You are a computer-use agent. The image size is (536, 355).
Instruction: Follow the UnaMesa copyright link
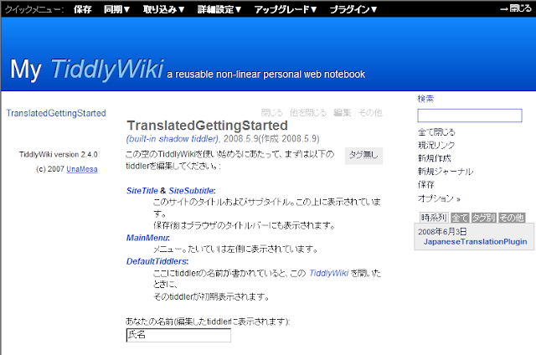(82, 169)
